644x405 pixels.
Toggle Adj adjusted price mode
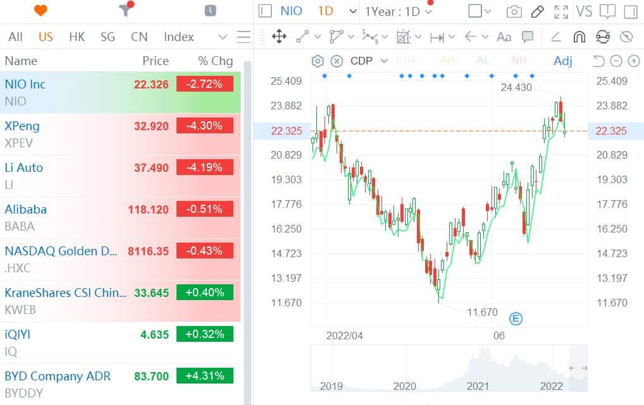563,61
